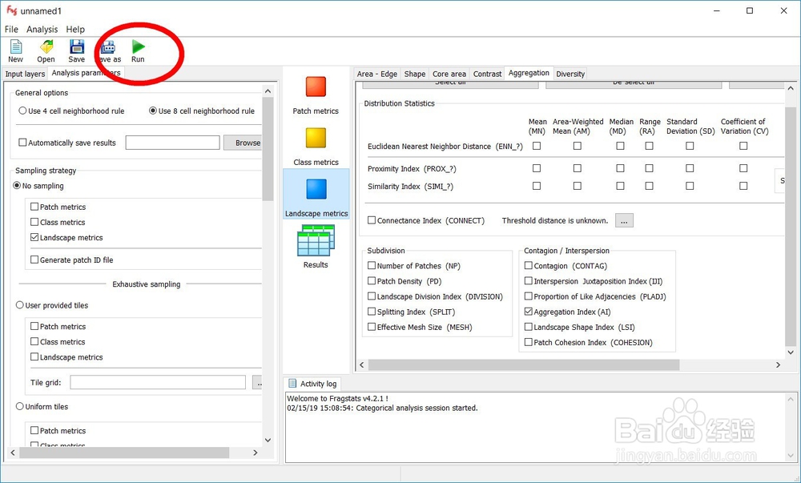Run the analysis with the green Run icon

[x=138, y=47]
